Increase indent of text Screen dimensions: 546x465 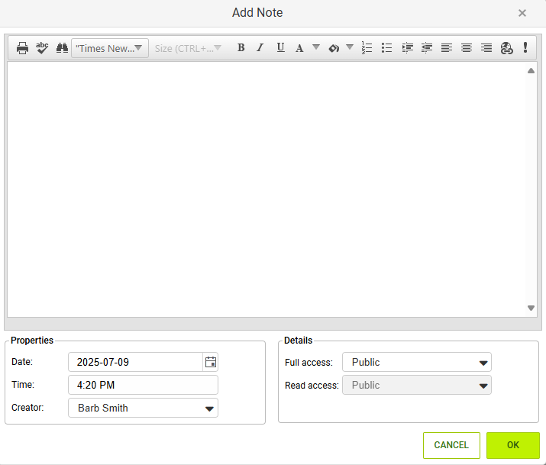pos(407,47)
